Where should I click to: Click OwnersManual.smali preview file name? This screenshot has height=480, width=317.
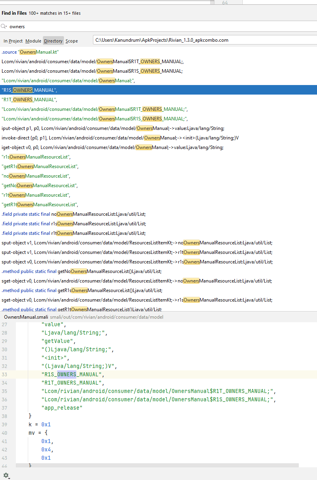coord(26,317)
